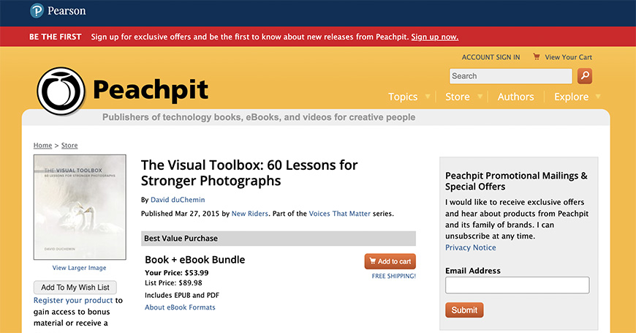Viewport: 636px width, 333px height.
Task: Add Book + eBook Bundle to cart
Action: (390, 261)
